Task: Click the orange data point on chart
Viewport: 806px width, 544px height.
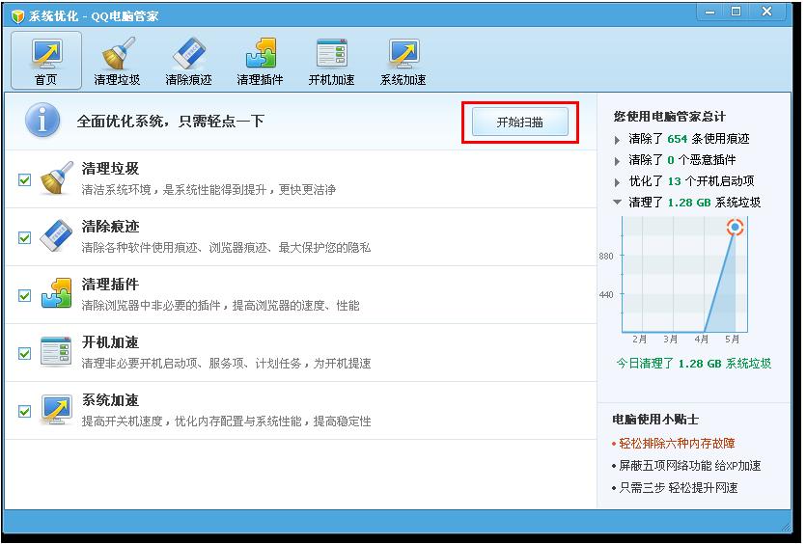Action: [x=735, y=228]
